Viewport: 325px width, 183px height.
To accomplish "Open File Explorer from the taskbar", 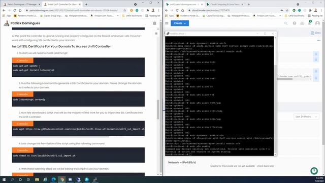I will 37,179.
